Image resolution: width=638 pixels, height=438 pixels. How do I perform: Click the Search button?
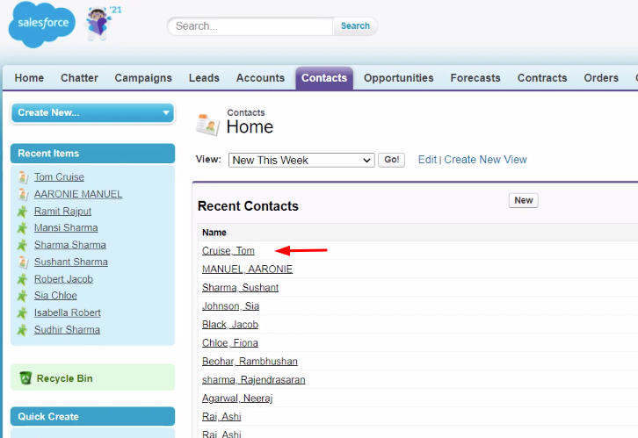(355, 26)
